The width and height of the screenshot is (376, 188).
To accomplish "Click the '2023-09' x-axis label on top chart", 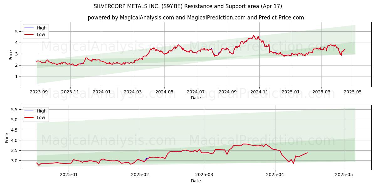I will tap(39, 92).
